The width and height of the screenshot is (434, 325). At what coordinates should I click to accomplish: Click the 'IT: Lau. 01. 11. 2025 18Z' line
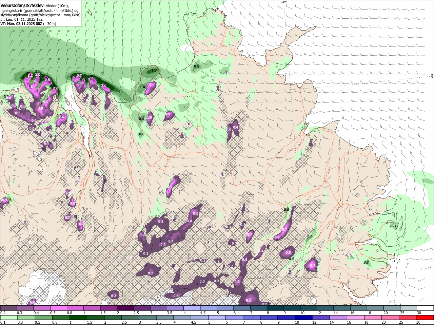21,19
